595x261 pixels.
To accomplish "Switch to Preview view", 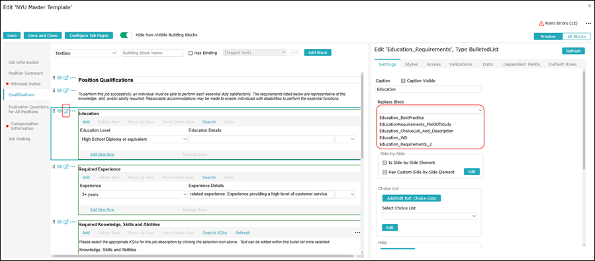I will point(548,37).
